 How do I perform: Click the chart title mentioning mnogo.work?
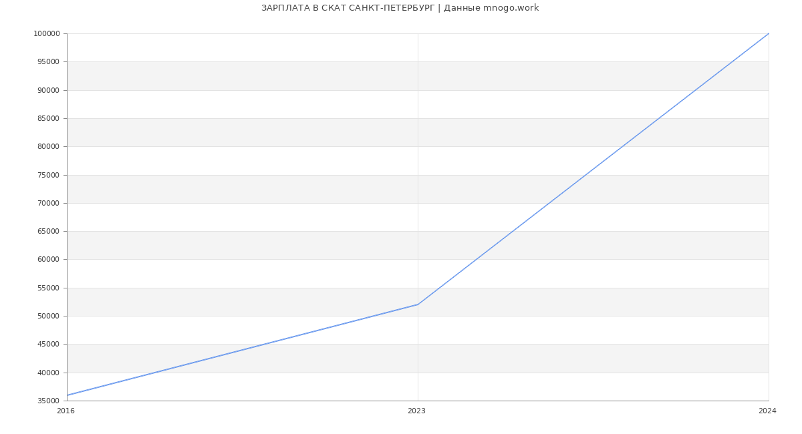[x=400, y=8]
